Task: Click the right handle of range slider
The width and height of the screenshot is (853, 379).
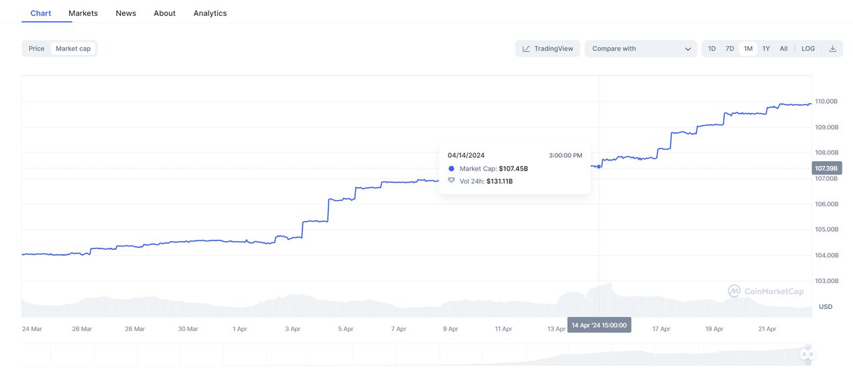Action: [811, 354]
